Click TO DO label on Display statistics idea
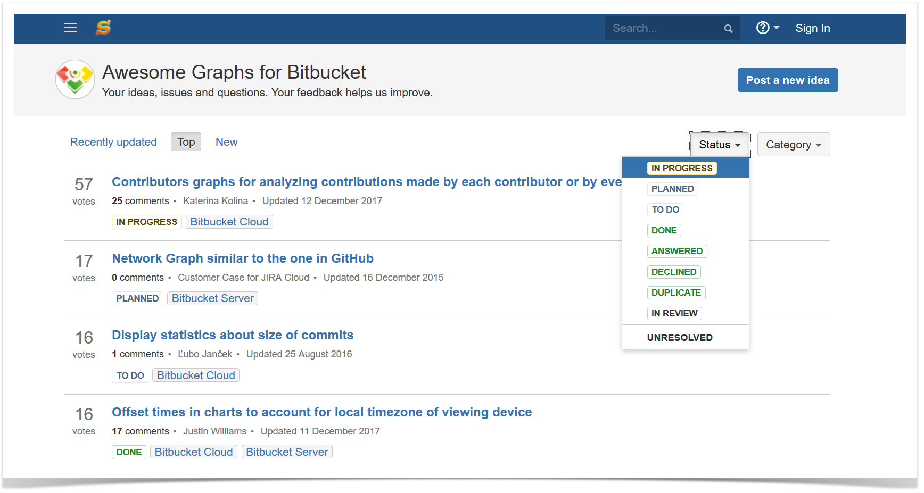 [130, 375]
